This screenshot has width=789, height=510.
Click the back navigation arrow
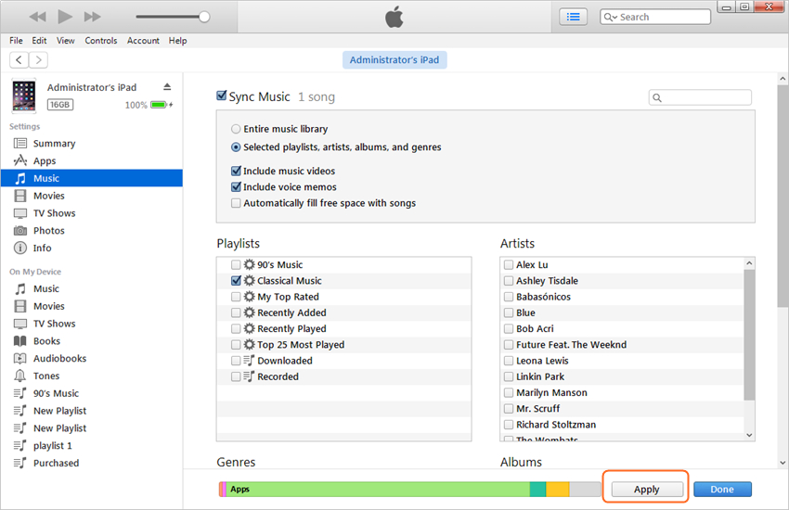[x=19, y=60]
